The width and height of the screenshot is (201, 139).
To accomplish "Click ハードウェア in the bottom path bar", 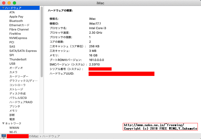I will [51, 136].
